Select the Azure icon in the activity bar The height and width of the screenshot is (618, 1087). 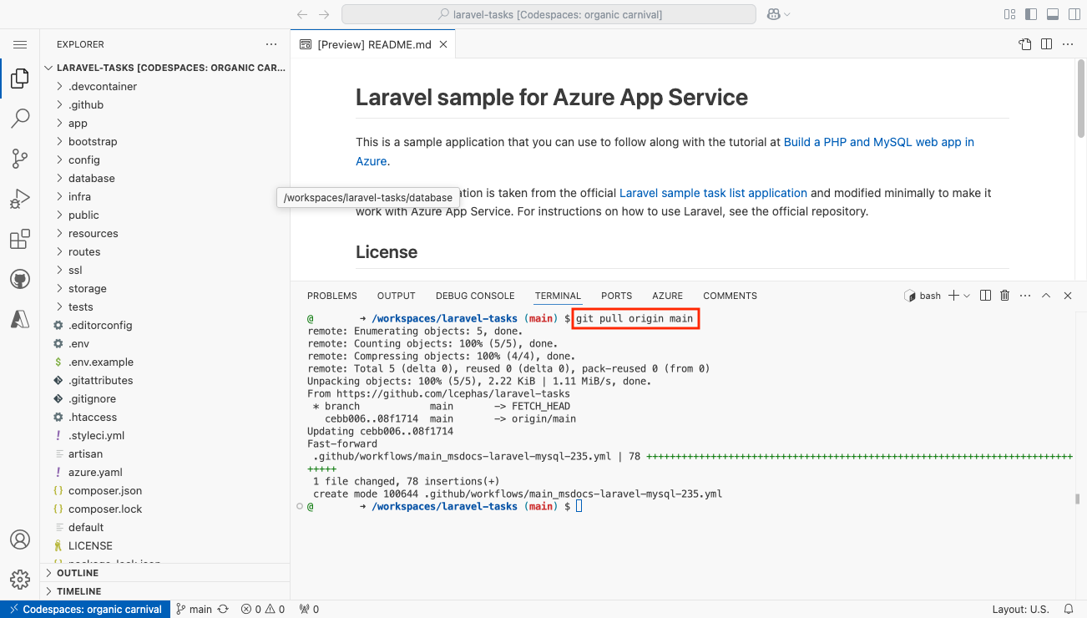point(20,319)
